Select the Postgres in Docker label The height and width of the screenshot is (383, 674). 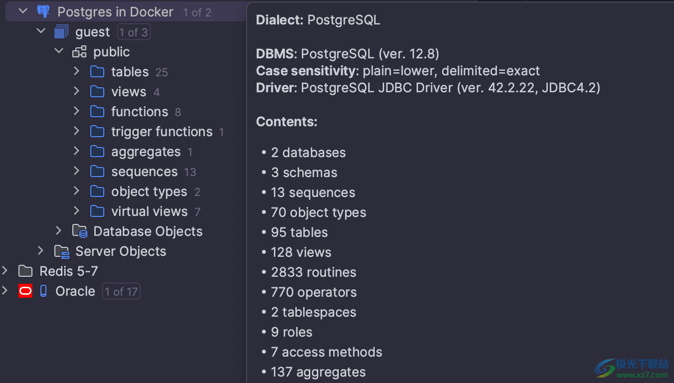point(115,12)
